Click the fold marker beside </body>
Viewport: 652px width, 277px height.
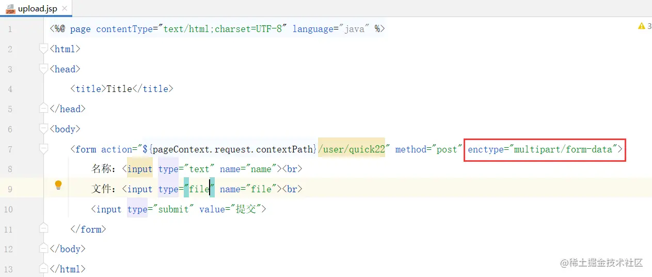point(44,249)
